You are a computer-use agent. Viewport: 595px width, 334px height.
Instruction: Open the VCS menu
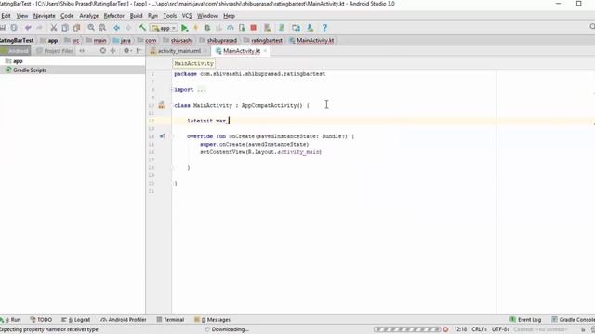click(187, 16)
